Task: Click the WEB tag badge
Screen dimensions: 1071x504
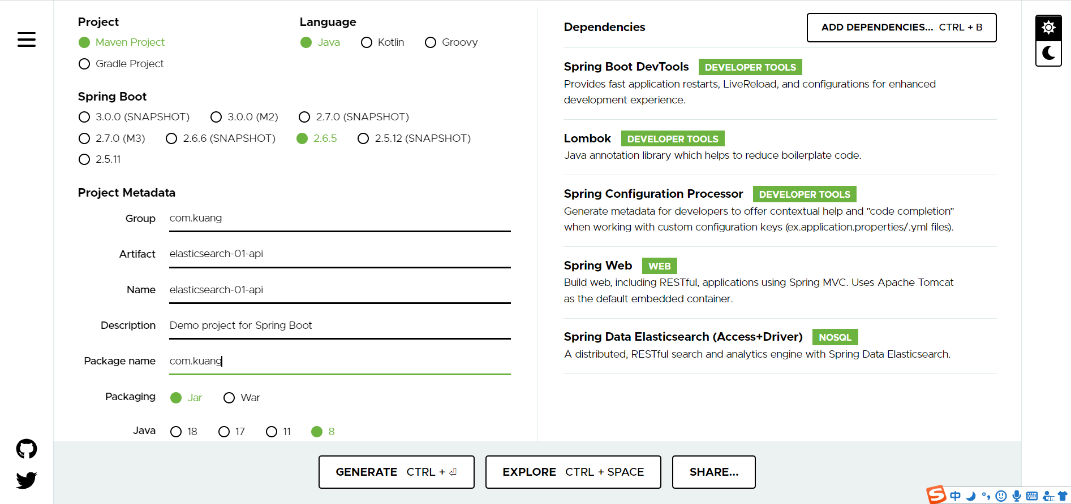Action: (659, 266)
